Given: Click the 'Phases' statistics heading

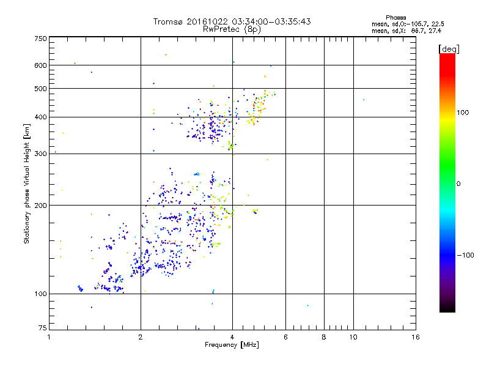Looking at the screenshot, I should point(395,18).
